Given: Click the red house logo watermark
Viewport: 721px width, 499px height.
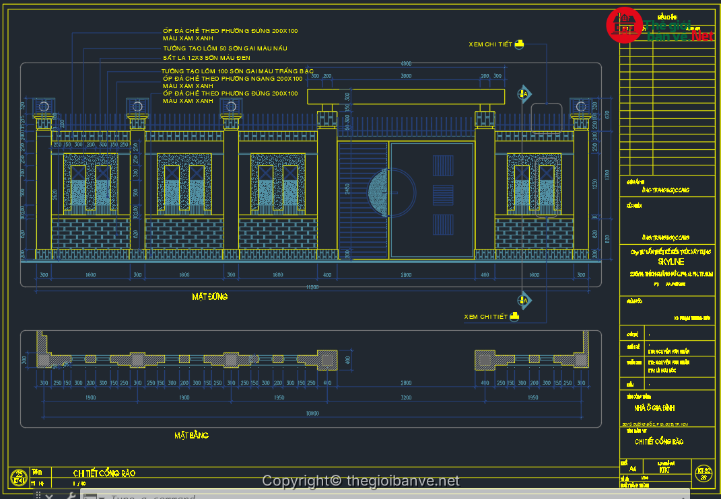Looking at the screenshot, I should pyautogui.click(x=624, y=26).
